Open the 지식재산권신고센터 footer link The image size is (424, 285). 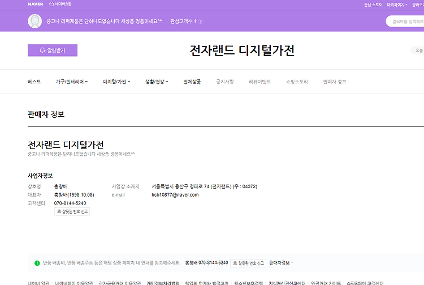287,283
